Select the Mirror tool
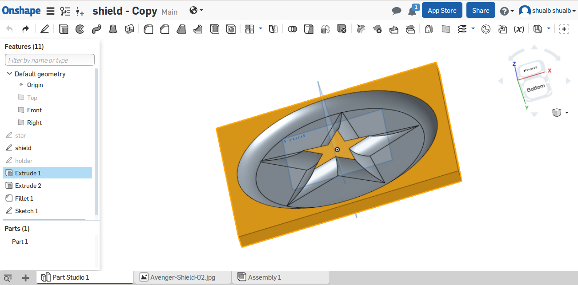 pos(273,29)
